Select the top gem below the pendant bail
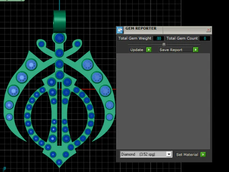The image size is (229, 172). click(x=60, y=38)
